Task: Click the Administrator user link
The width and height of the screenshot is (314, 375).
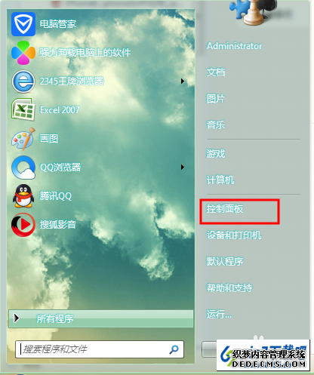Action: click(234, 46)
